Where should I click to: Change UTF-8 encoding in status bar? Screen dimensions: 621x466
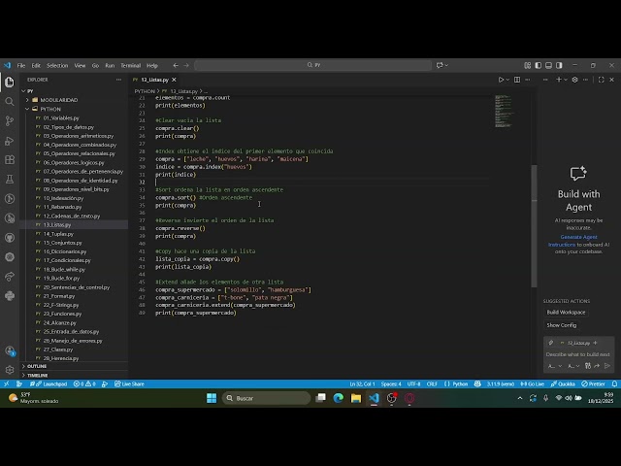[x=414, y=384]
